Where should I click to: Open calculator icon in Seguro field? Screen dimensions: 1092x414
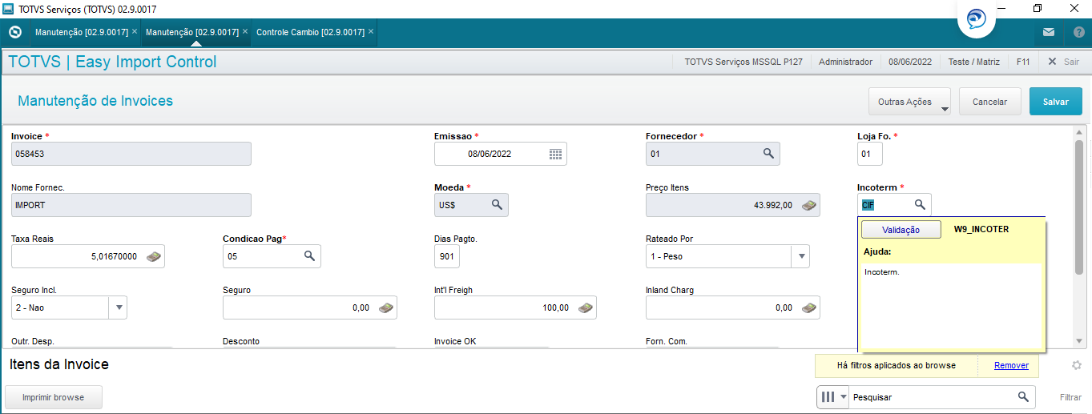coord(386,307)
